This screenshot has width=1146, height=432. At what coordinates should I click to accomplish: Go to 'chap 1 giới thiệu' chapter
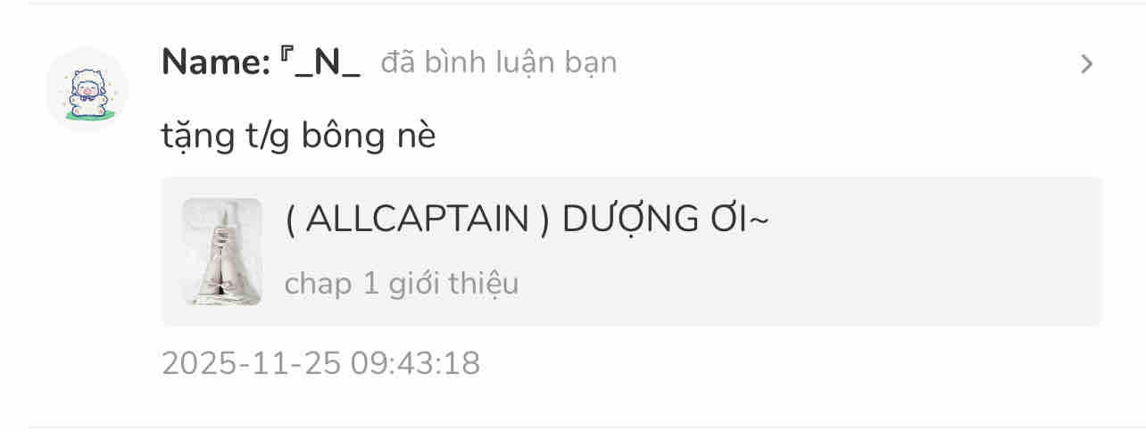click(402, 284)
